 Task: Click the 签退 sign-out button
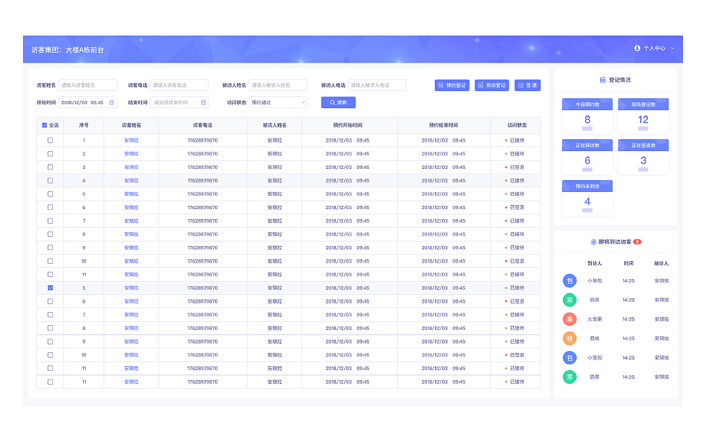[x=528, y=85]
